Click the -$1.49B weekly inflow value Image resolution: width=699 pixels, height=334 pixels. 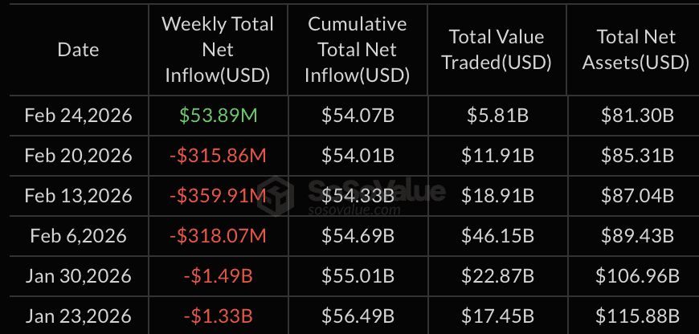[217, 276]
